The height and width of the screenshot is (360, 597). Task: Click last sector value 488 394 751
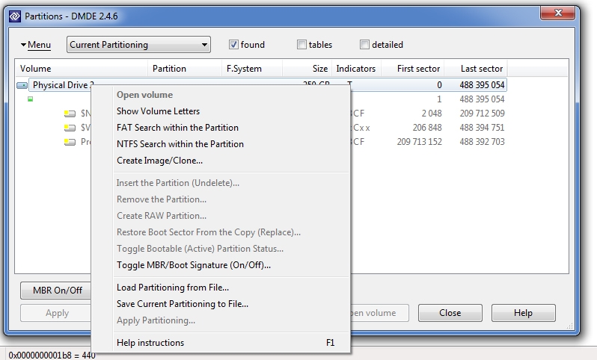(x=482, y=128)
